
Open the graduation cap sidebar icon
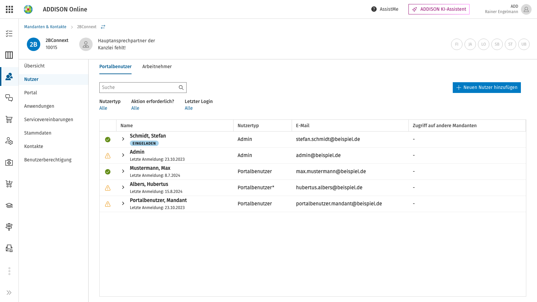(x=9, y=205)
